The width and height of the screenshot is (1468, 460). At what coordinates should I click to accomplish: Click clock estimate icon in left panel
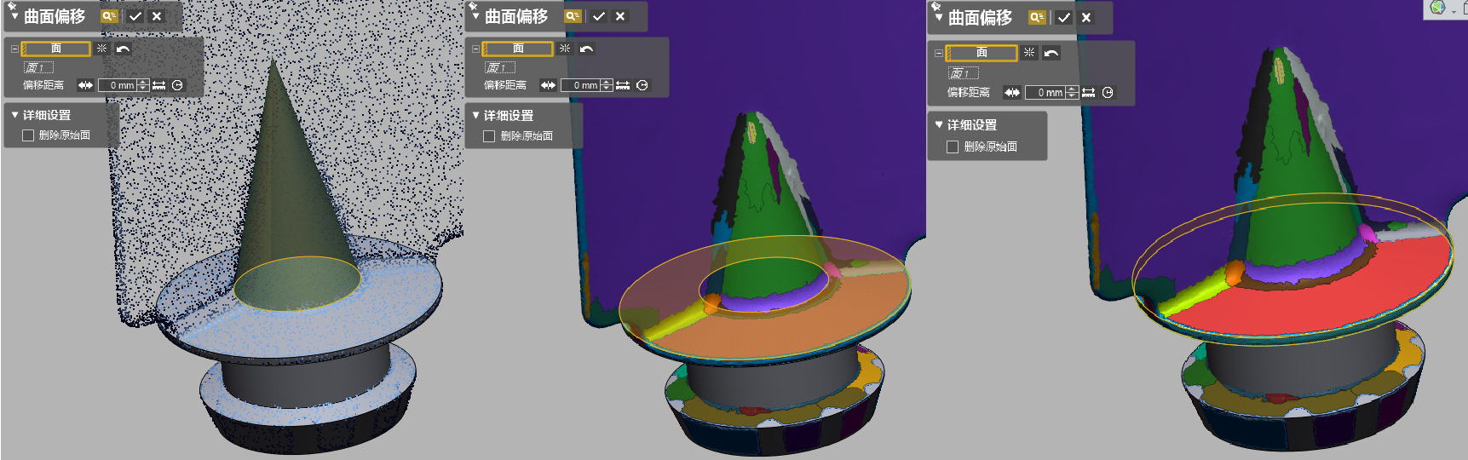click(177, 85)
